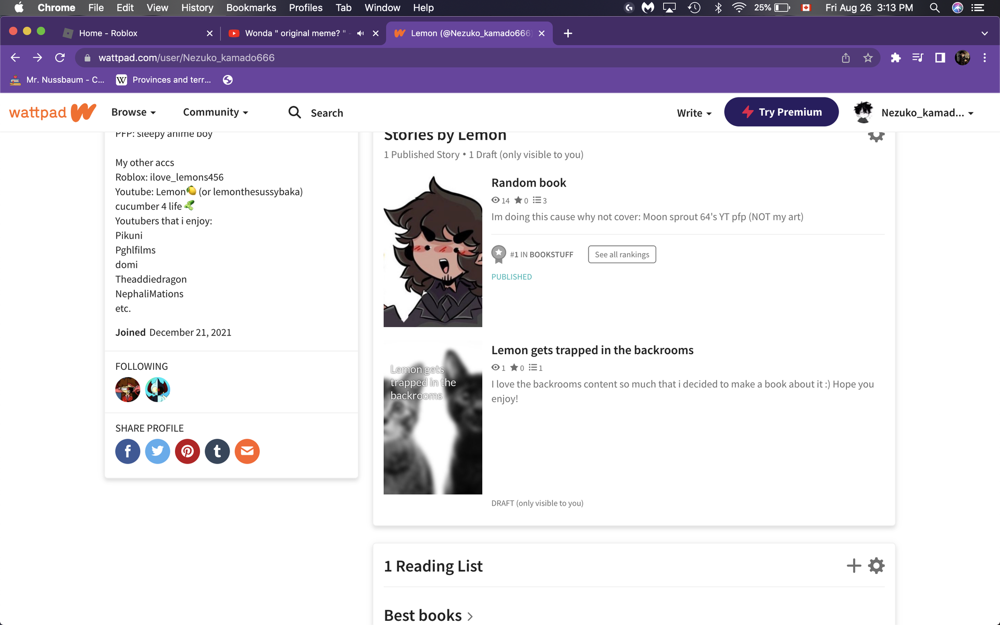Screen dimensions: 1000x625
Task: Toggle Chrome side panel
Action: (940, 58)
